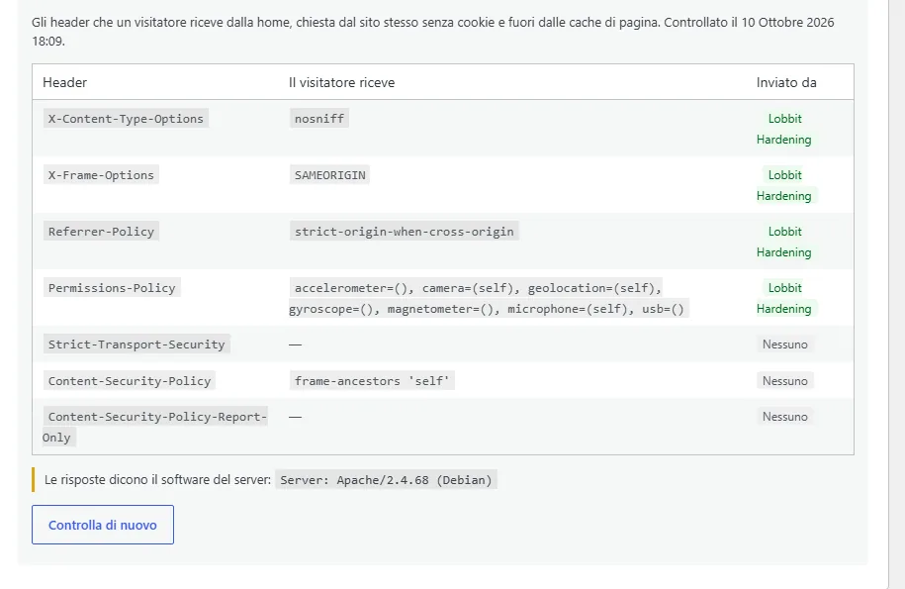
Task: Click the Content-Security-Policy-Report-Only header name
Action: coord(154,428)
